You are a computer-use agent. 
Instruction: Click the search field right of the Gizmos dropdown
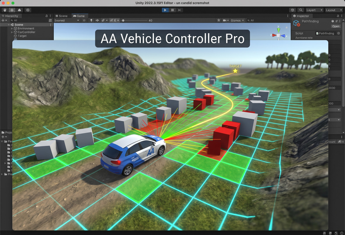click(268, 20)
